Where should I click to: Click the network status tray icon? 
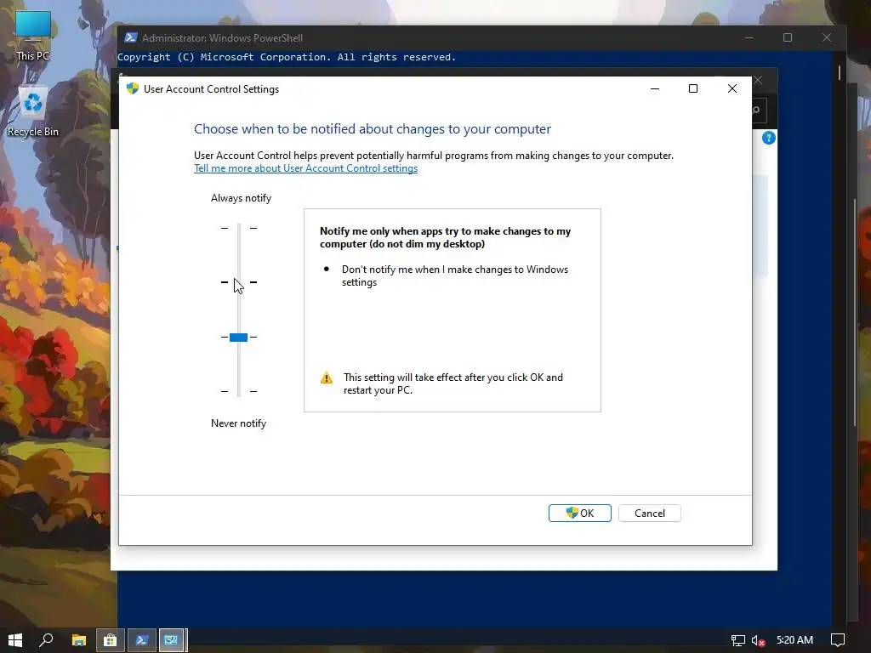tap(737, 640)
